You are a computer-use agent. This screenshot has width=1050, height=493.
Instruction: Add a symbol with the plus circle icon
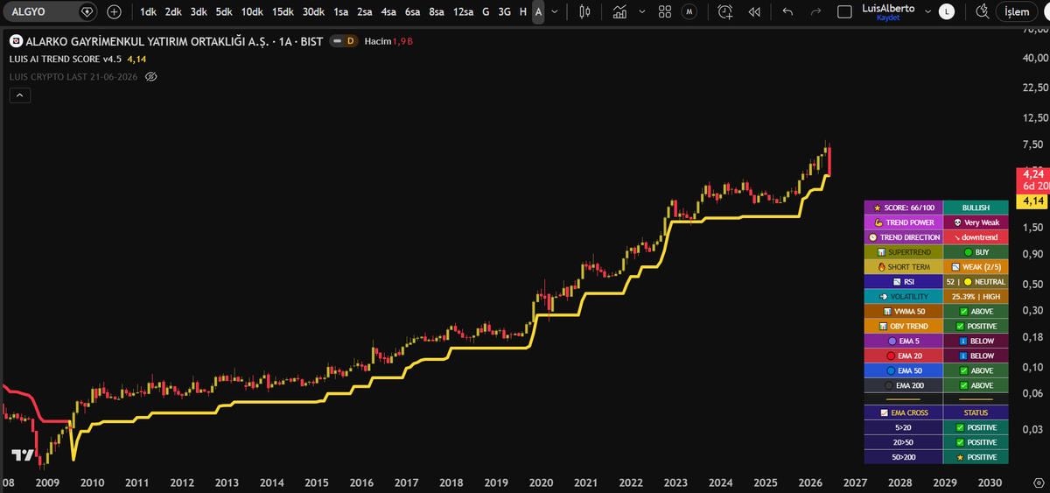pos(114,11)
